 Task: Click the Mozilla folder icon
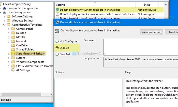(x=13, y=37)
